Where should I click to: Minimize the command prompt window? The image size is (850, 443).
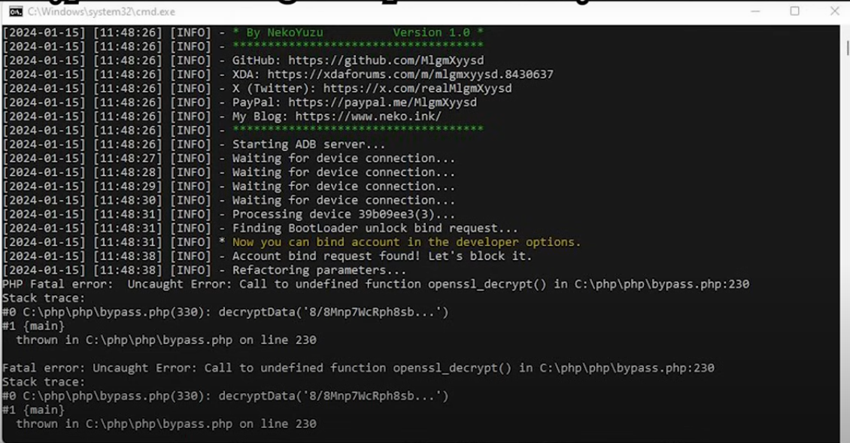[754, 11]
